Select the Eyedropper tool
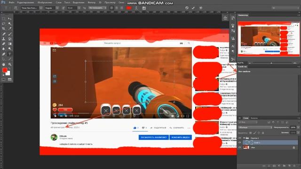Screen dimensions: 301x169 (9, 29)
